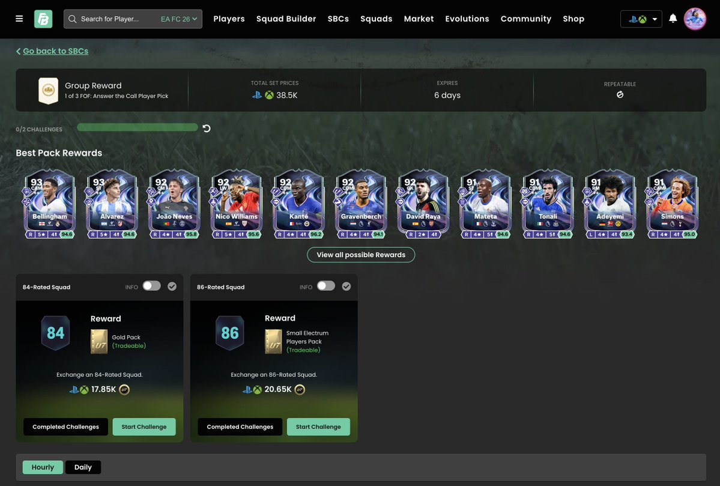This screenshot has width=720, height=486.
Task: Click the repeatable indicator icon
Action: 619,93
